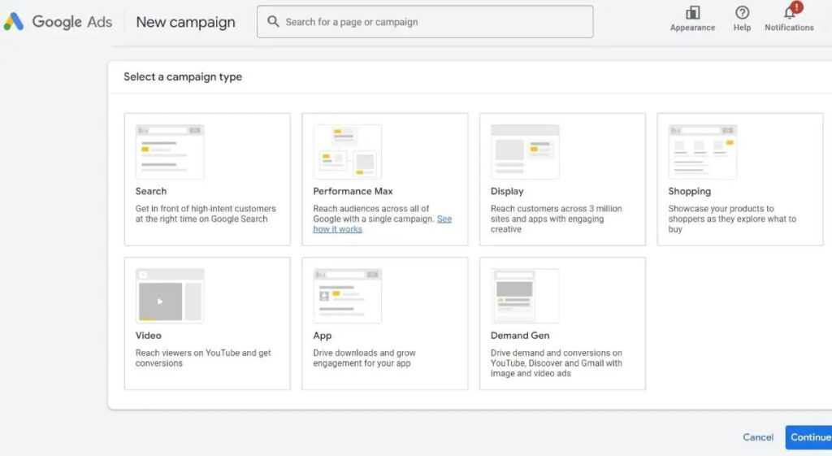Click the 'App' card title text
This screenshot has width=832, height=456.
(322, 336)
